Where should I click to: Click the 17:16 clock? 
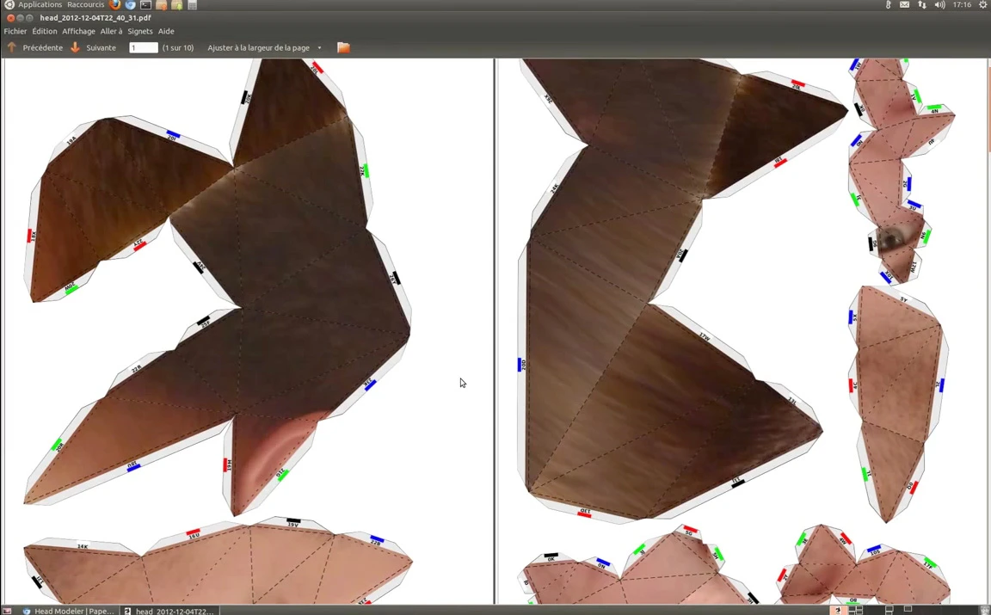(x=962, y=4)
